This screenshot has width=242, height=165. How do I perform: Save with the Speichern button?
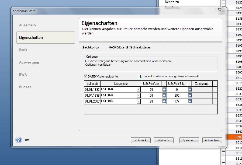click(x=189, y=140)
